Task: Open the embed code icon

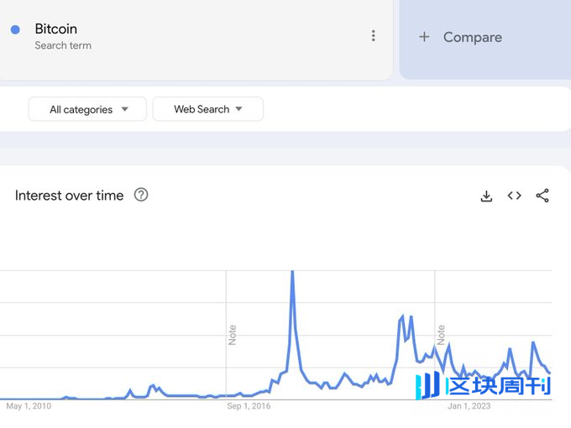Action: (x=514, y=196)
